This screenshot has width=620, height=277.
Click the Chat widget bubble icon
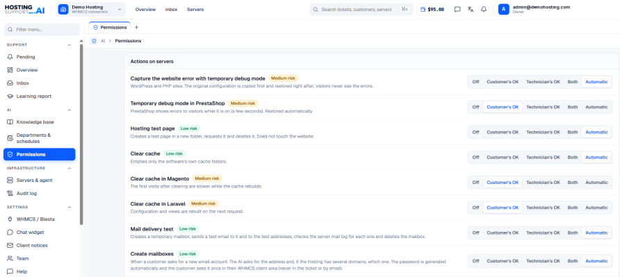click(x=10, y=233)
